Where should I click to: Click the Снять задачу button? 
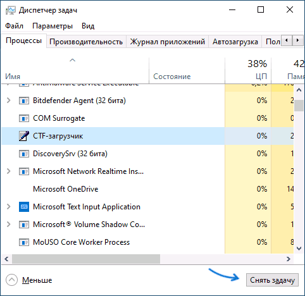coord(272,280)
